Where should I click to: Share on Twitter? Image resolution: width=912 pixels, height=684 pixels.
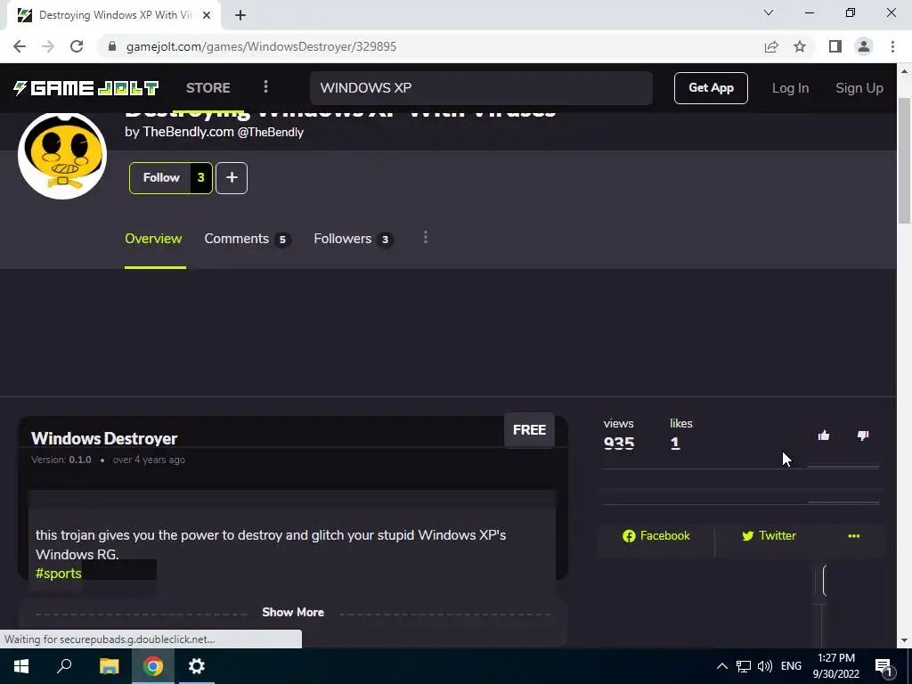tap(769, 535)
